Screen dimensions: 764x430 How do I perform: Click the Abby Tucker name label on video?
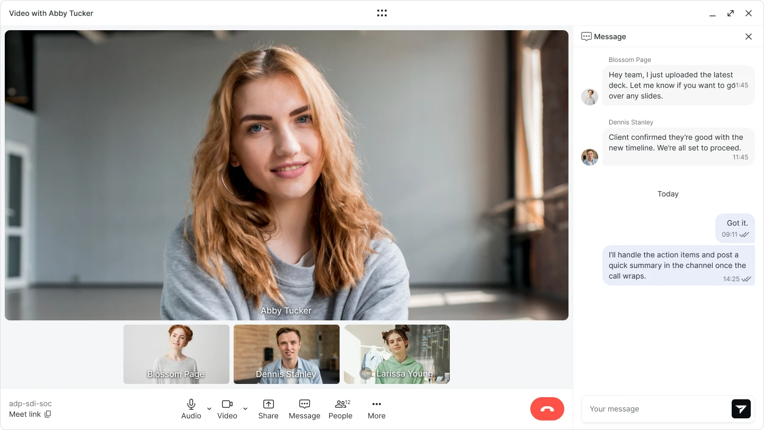coord(286,310)
